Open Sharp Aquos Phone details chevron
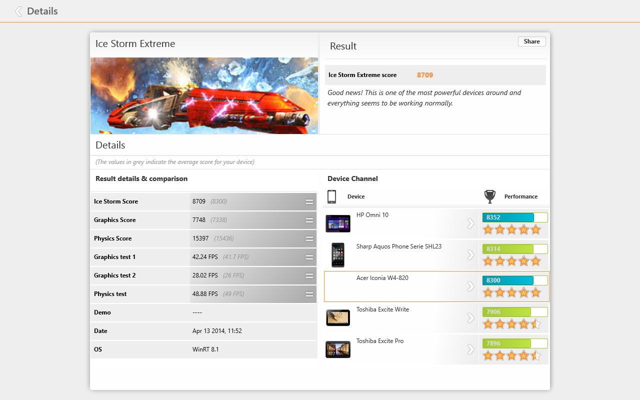640x400 pixels. [470, 255]
